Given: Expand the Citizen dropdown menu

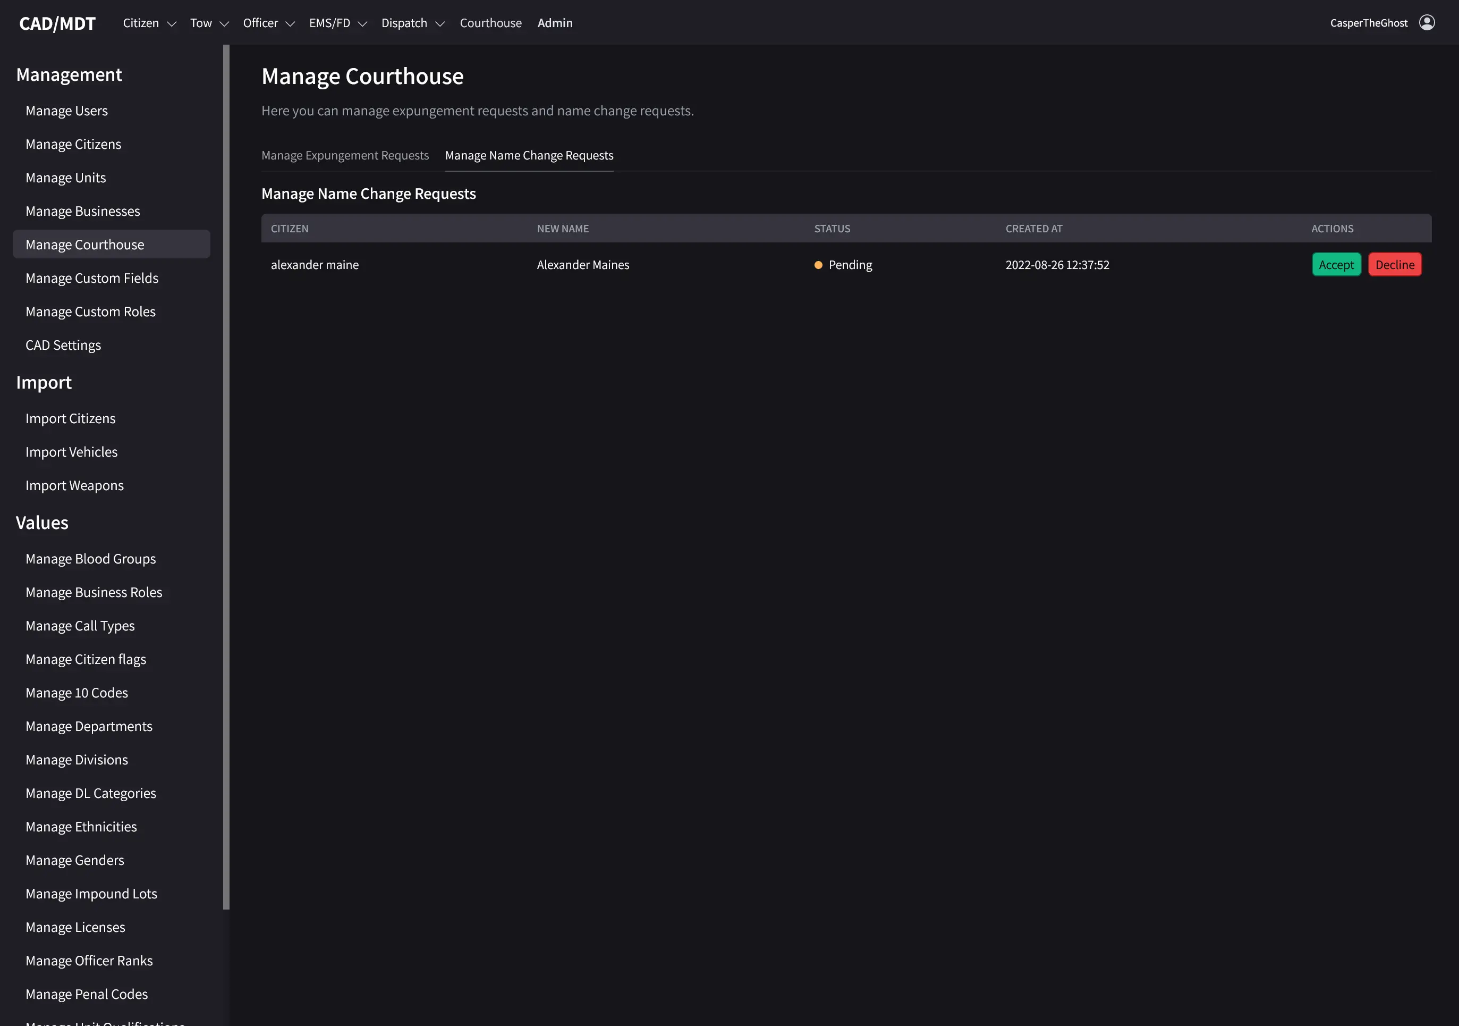Looking at the screenshot, I should (x=149, y=23).
